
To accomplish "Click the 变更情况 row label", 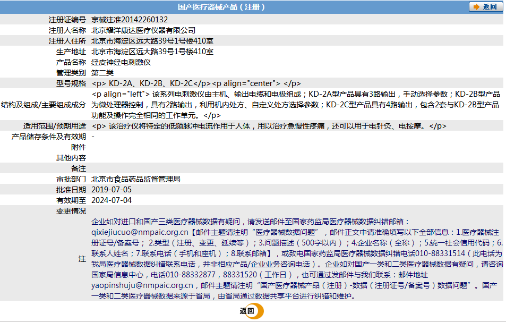I will (x=71, y=211).
